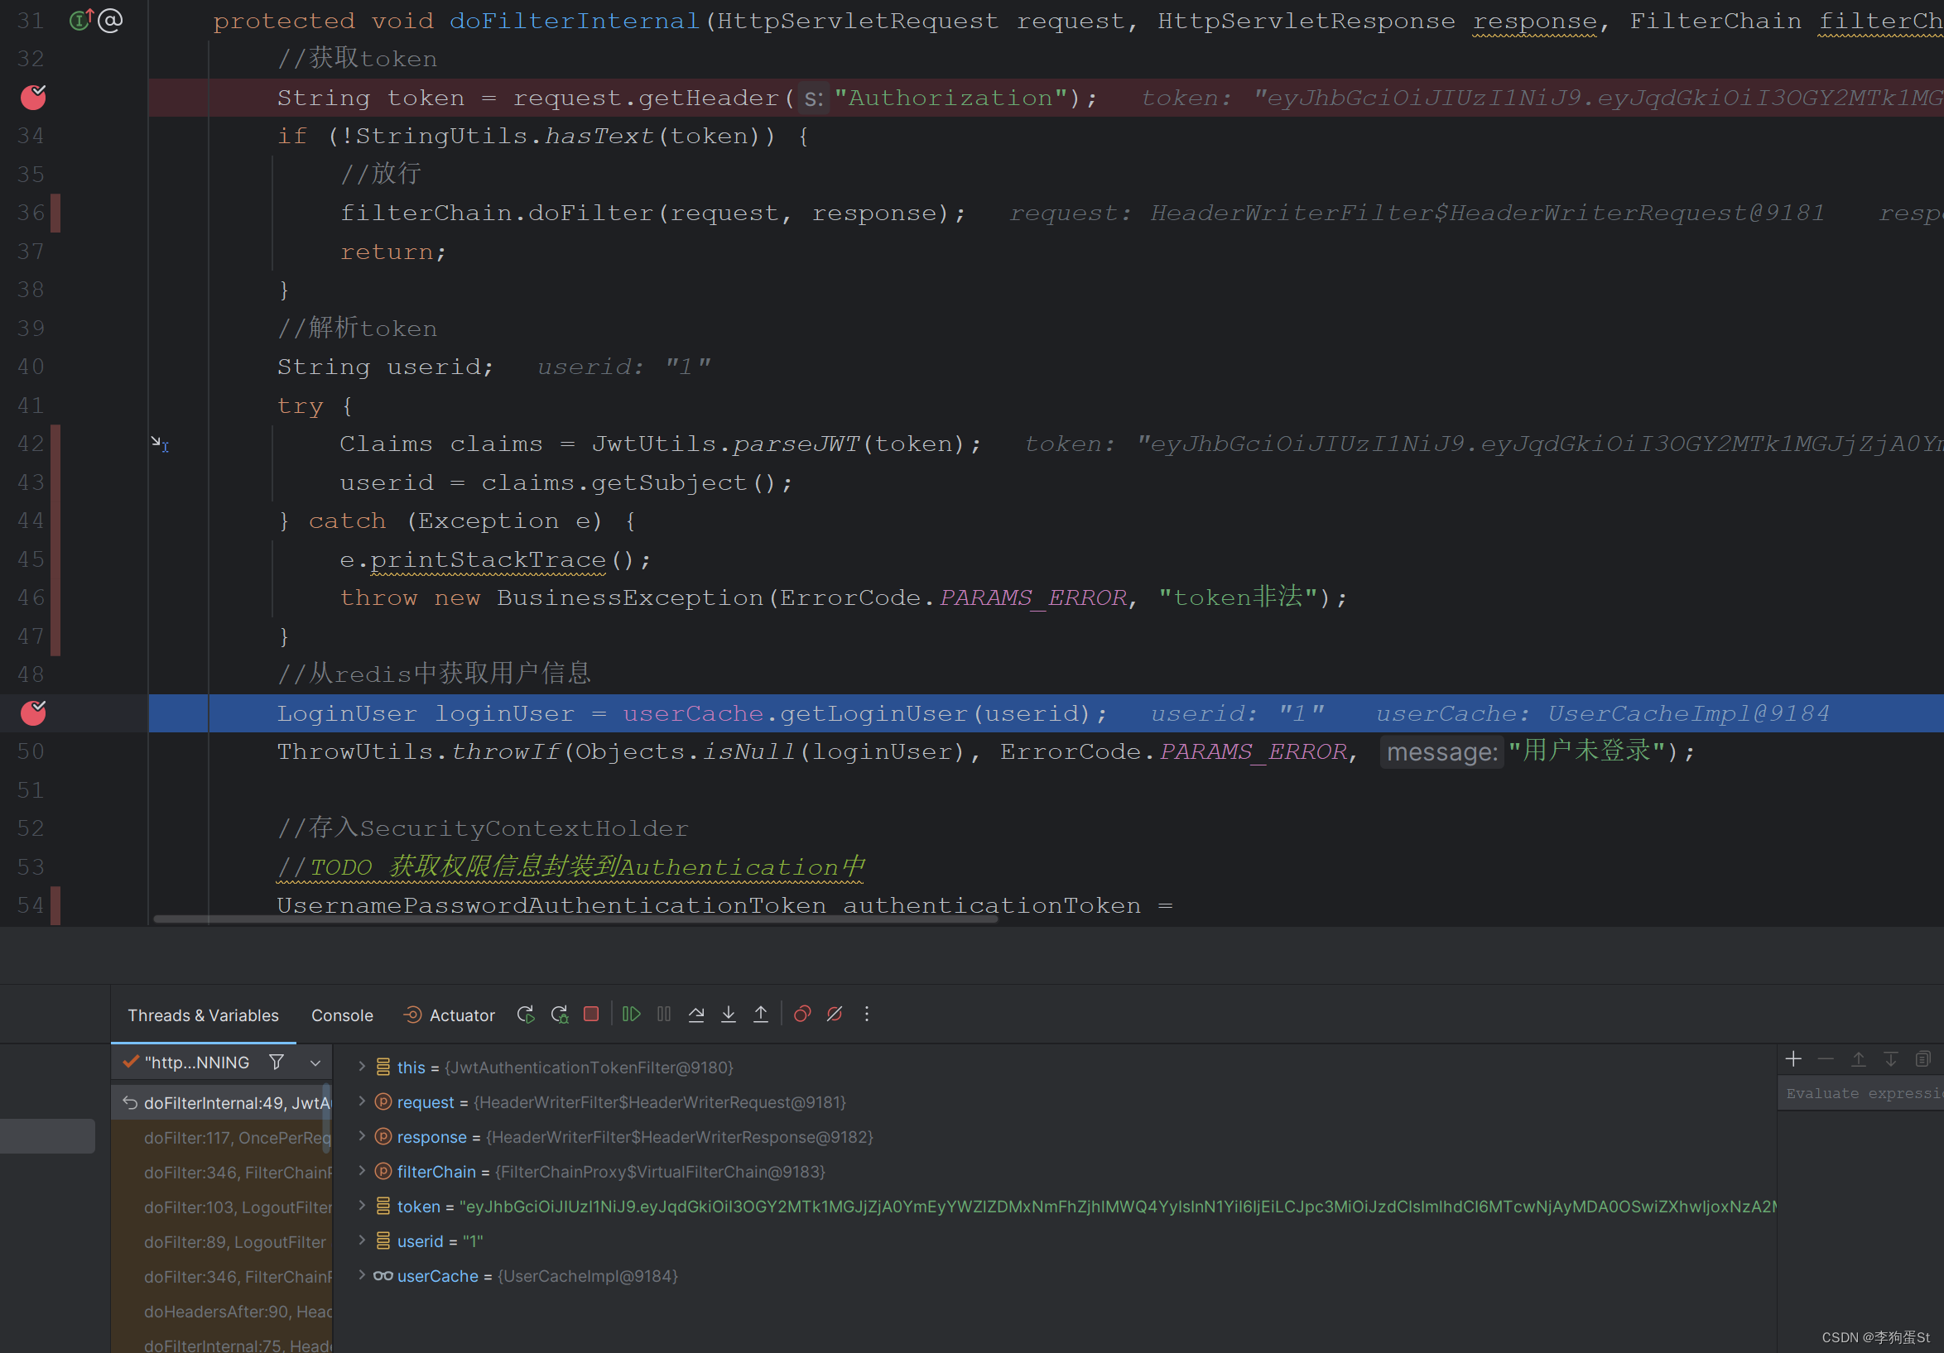This screenshot has height=1353, width=1944.
Task: Click the duplicate watch icon
Action: click(1922, 1058)
